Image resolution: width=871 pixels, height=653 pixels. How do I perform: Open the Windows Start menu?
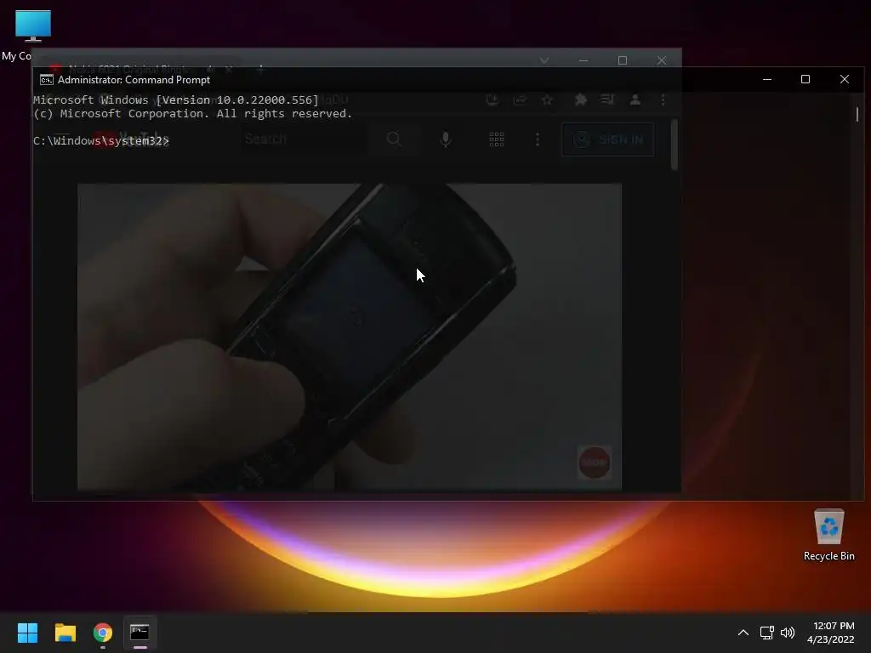coord(27,633)
